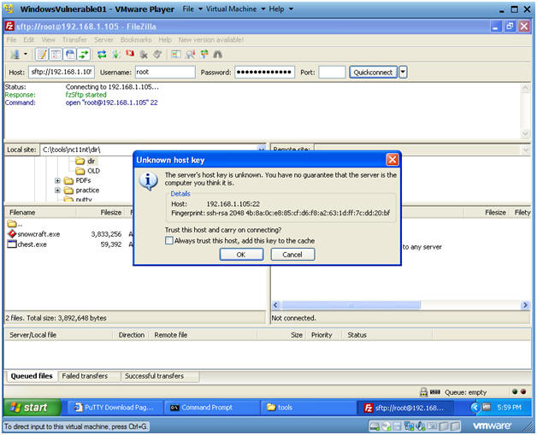537x435 pixels.
Task: Click Cancel in Unknown host key dialog
Action: (292, 255)
